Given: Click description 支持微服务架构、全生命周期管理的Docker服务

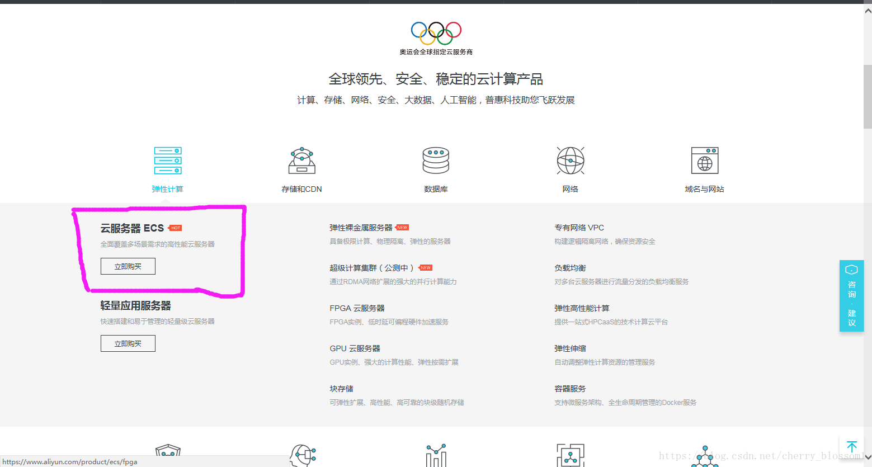Looking at the screenshot, I should (626, 403).
